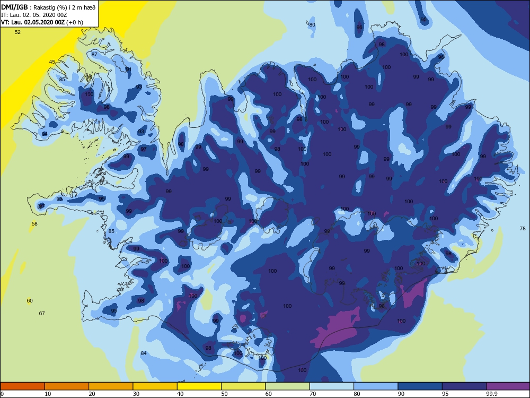Click the 30–40 legend color segment

click(155, 386)
